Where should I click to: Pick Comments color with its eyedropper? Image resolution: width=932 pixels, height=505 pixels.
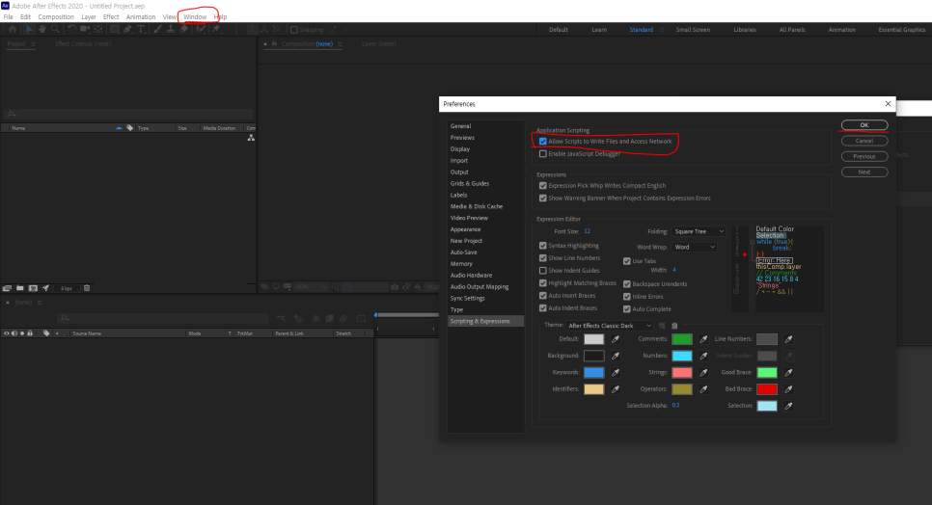pos(703,339)
